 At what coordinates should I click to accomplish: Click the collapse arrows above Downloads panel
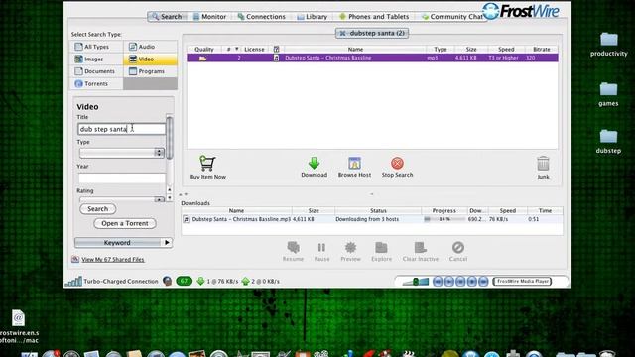tap(183, 194)
